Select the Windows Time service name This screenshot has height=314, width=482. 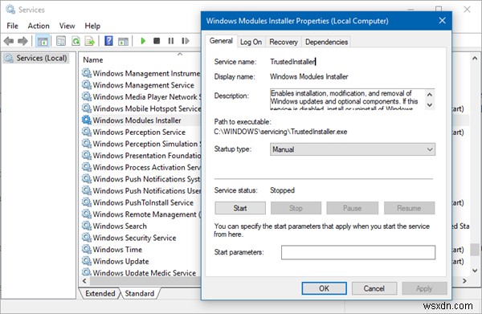117,250
